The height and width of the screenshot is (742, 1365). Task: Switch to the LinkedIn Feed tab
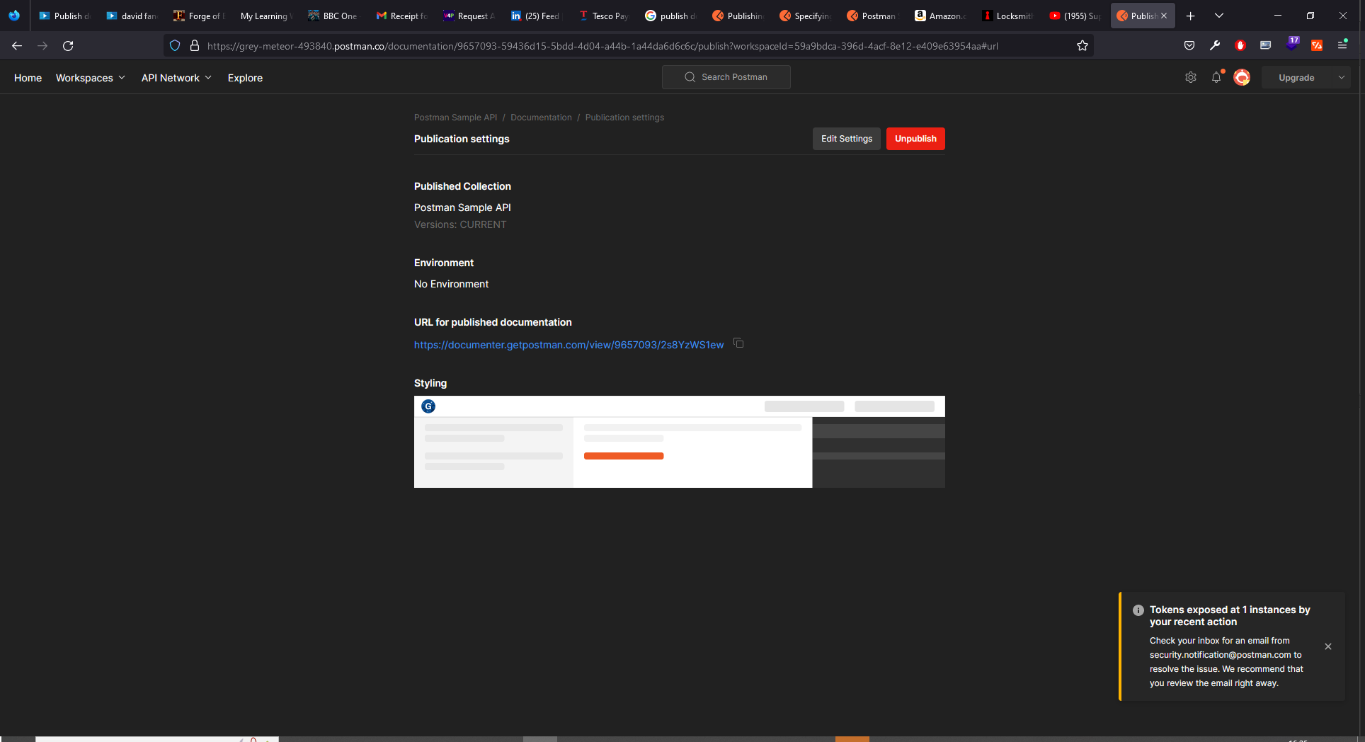[536, 16]
